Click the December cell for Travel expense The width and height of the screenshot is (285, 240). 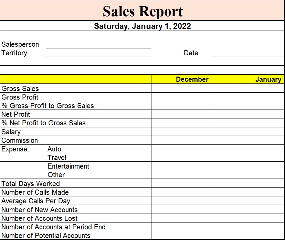click(182, 157)
